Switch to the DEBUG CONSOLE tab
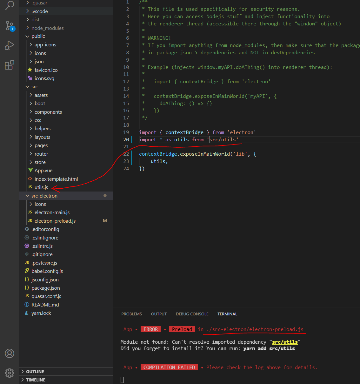Image resolution: width=360 pixels, height=384 pixels. click(192, 314)
